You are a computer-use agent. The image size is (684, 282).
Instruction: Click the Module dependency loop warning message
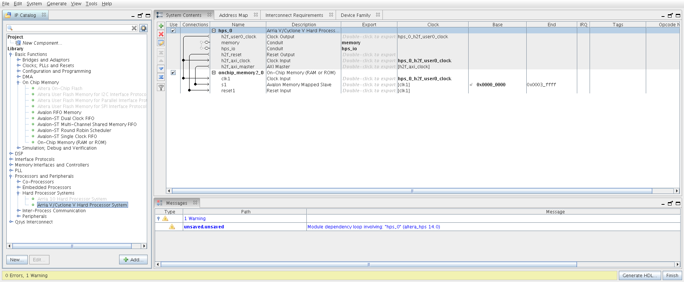(x=373, y=227)
